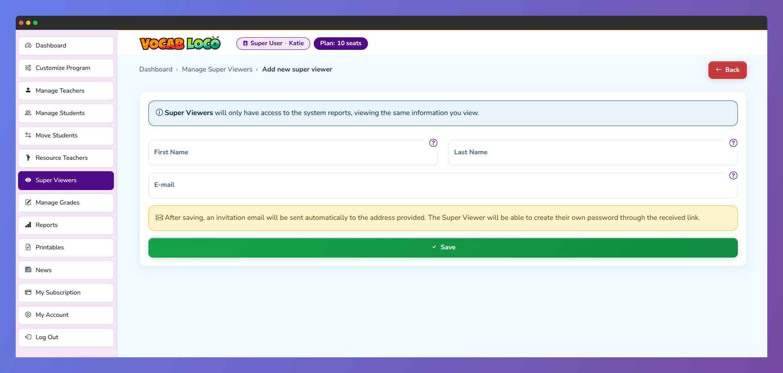Image resolution: width=783 pixels, height=373 pixels.
Task: Focus the E-mail input field
Action: point(443,185)
